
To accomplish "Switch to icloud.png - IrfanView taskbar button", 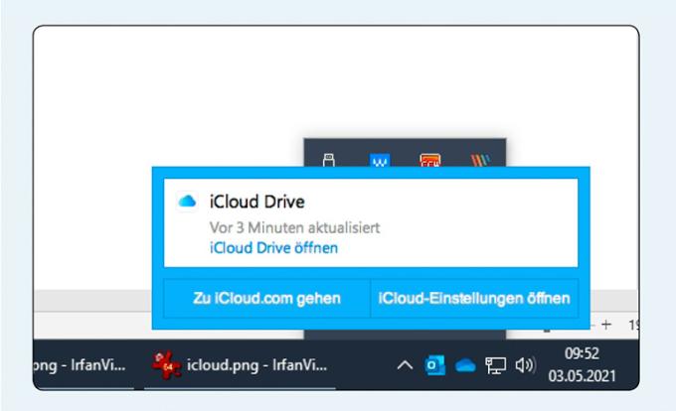I will 240,365.
